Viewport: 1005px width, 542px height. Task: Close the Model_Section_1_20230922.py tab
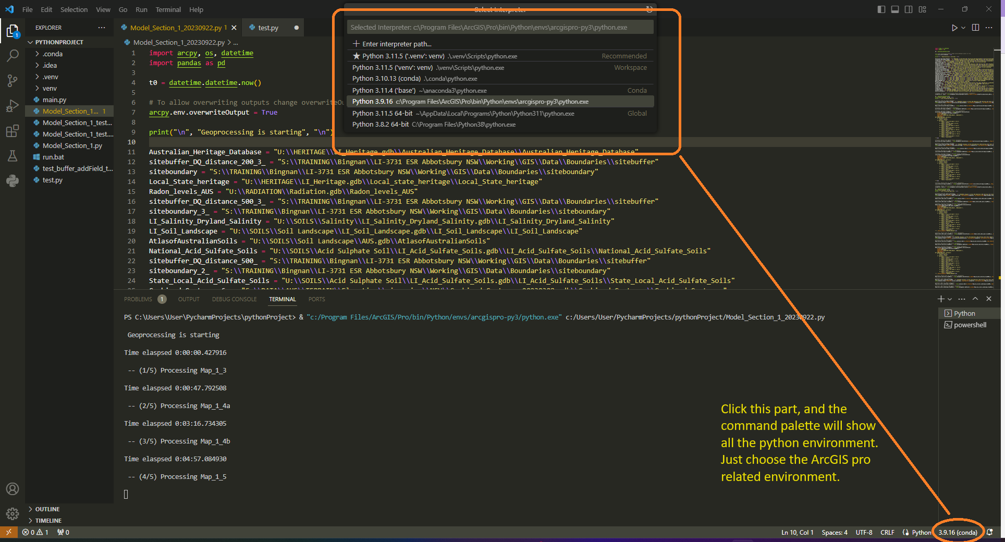coord(234,28)
